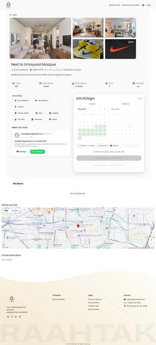
Task: Open Become a Host in header
Action: [x=114, y=5]
